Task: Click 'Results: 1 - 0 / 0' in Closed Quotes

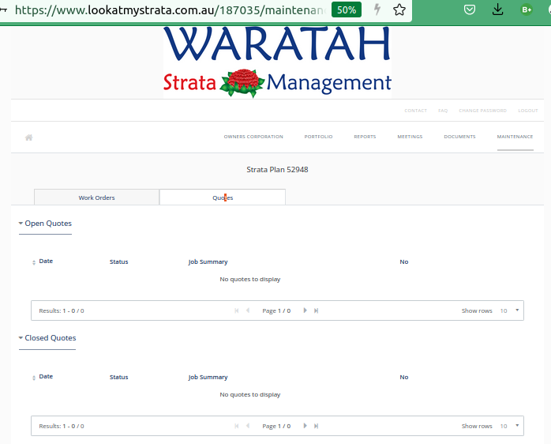Action: [62, 426]
